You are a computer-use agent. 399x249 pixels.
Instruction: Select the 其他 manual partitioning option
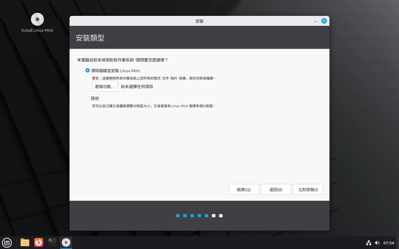click(x=88, y=98)
